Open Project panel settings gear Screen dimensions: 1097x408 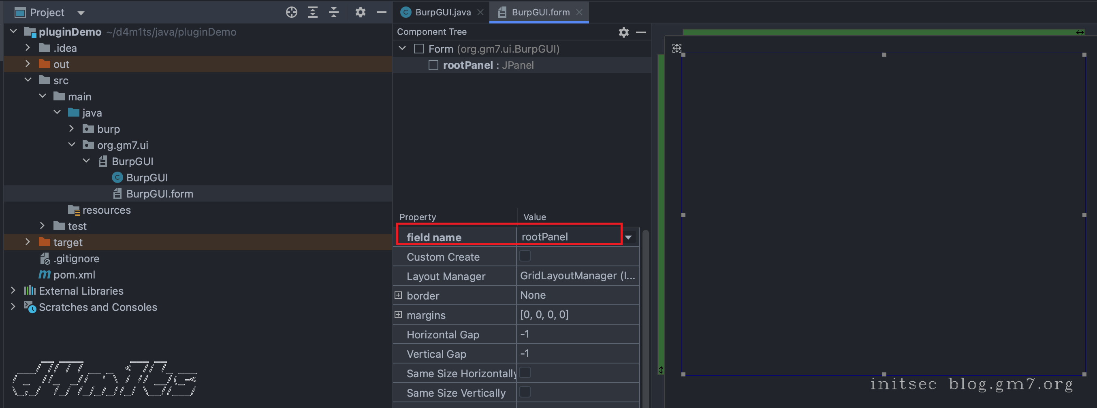click(x=360, y=12)
